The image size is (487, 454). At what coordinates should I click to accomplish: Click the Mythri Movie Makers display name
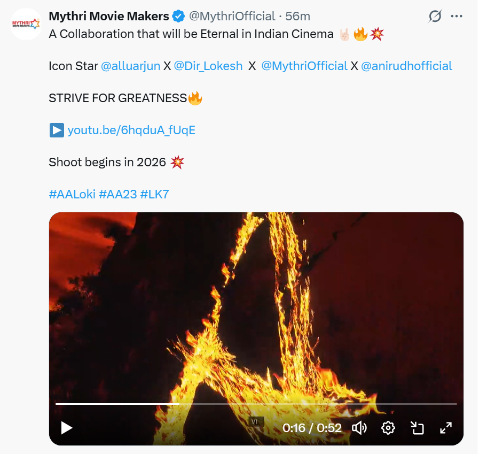tap(108, 17)
